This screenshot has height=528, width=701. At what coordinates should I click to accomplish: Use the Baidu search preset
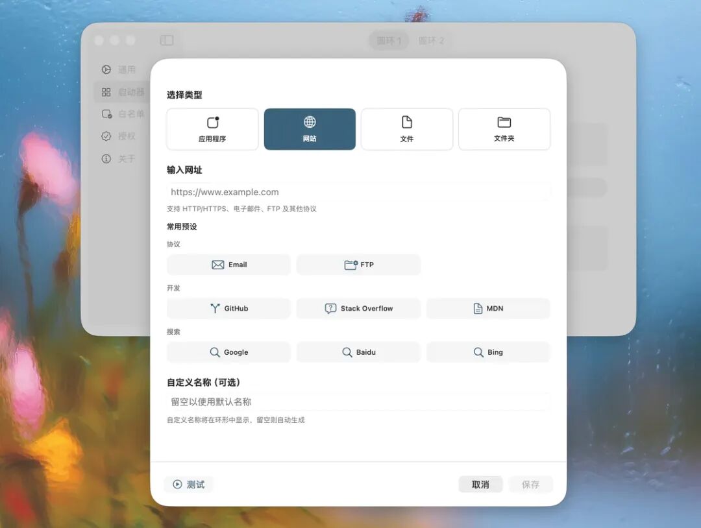[x=358, y=352]
